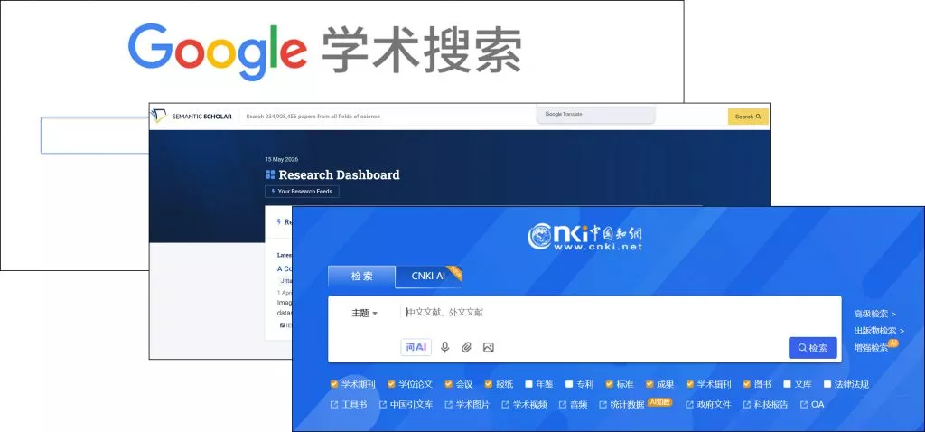
Task: Open 出版物检索 publication search link
Action: coord(879,331)
